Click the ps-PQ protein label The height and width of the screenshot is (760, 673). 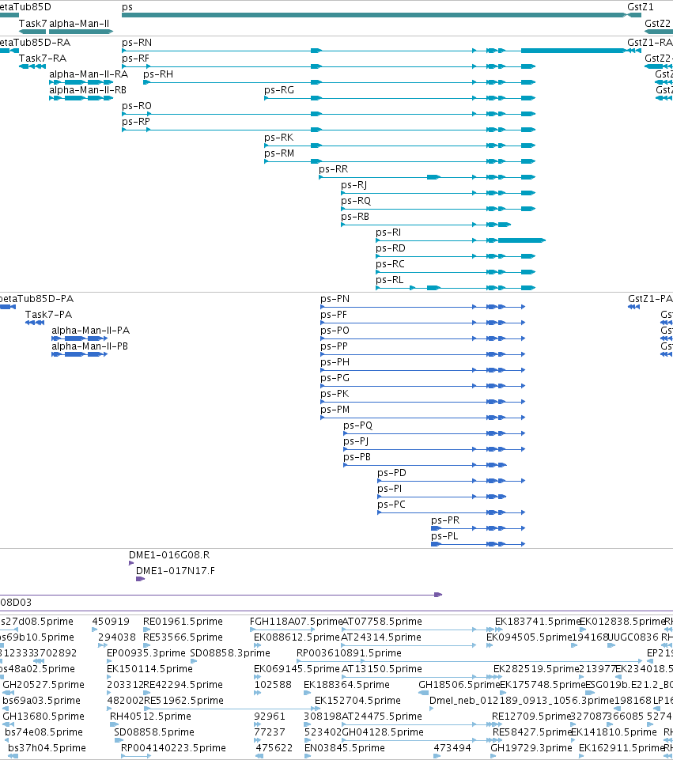[x=358, y=425]
